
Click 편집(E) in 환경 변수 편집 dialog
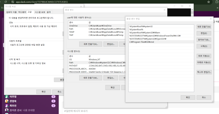(x=204, y=33)
